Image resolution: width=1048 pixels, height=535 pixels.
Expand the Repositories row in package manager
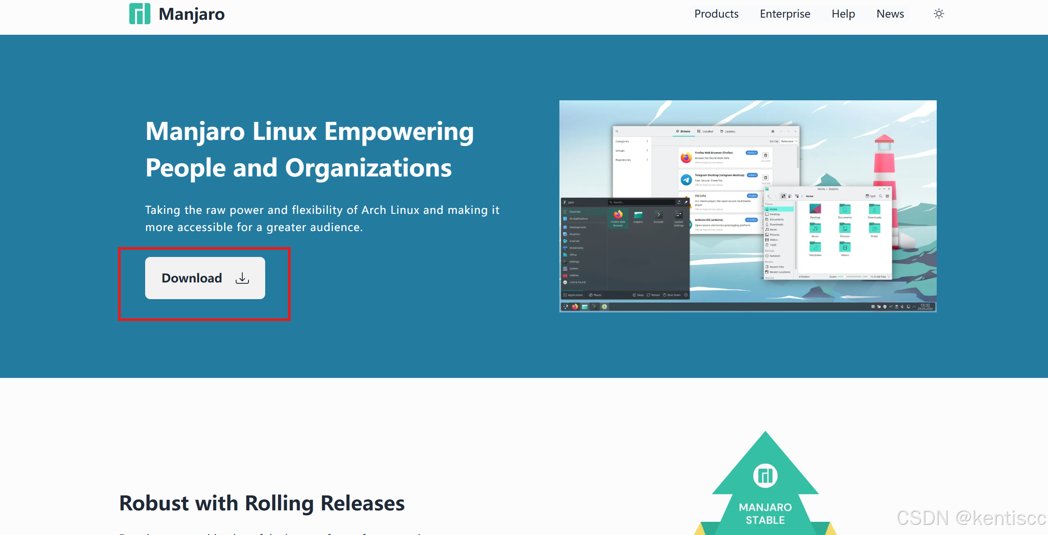click(x=632, y=160)
